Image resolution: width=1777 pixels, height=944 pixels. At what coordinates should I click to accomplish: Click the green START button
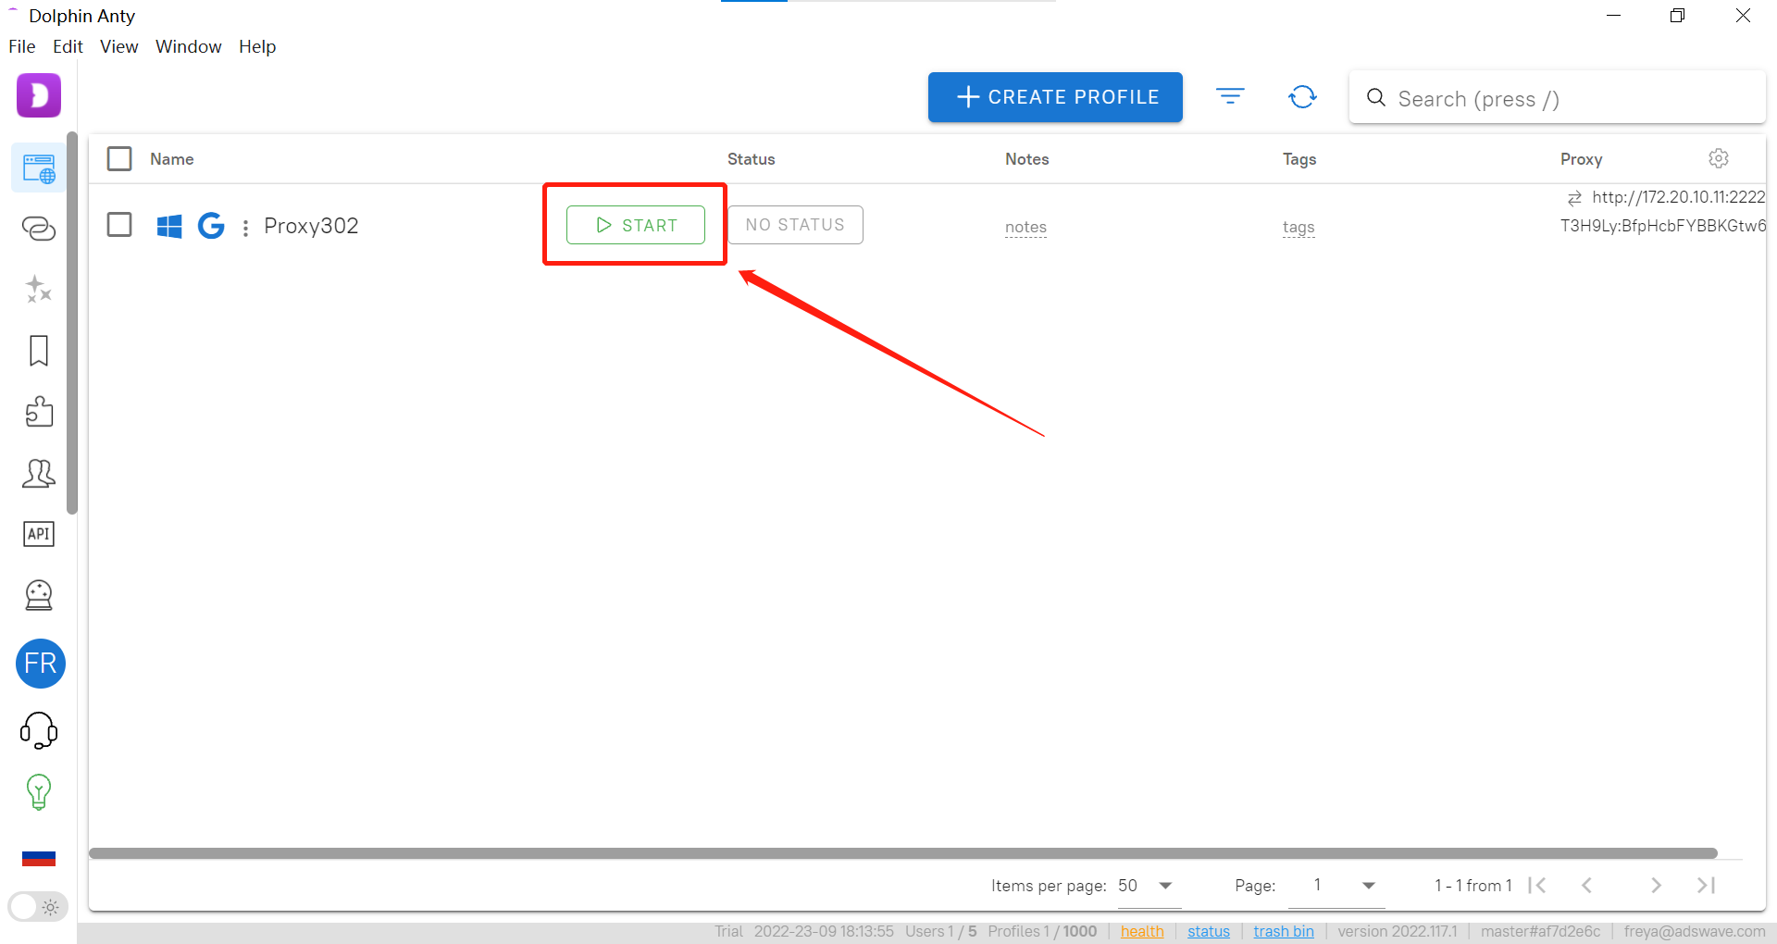pos(636,225)
